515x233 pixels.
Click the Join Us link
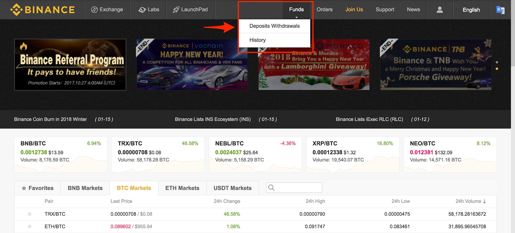354,10
